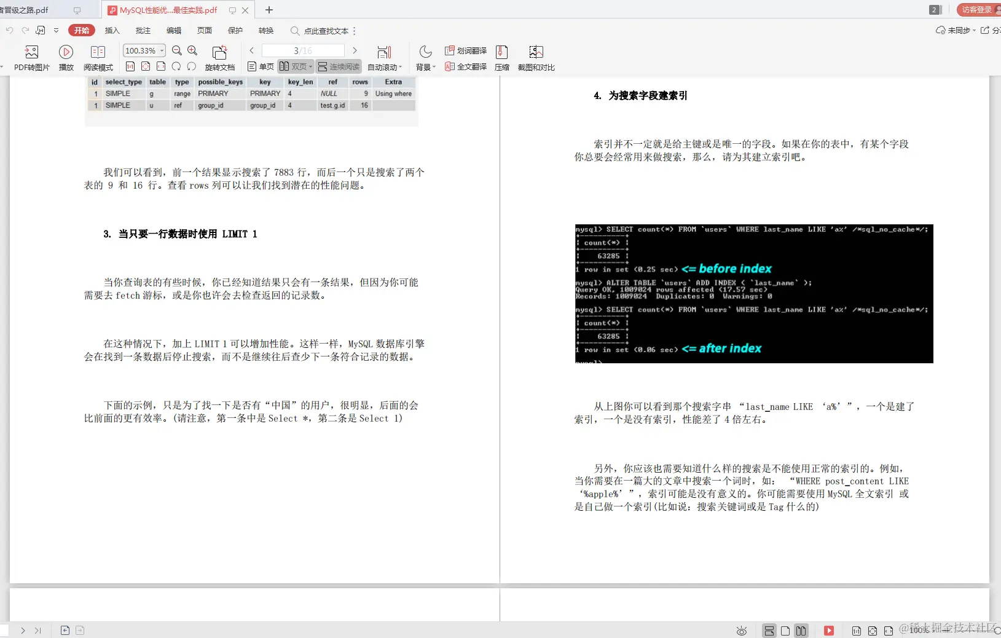Start the 播放 slideshow playback

coord(66,58)
